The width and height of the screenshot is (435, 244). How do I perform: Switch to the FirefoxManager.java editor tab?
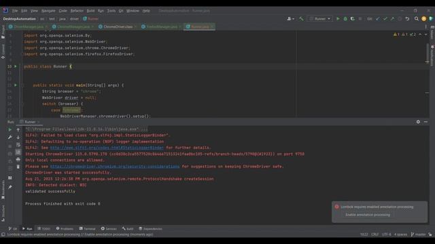(162, 26)
